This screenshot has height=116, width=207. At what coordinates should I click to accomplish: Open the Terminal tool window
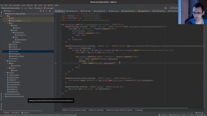25,113
